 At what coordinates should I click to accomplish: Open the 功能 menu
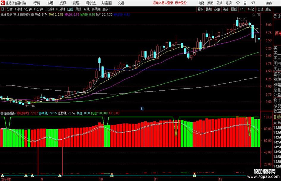click(x=201, y=3)
